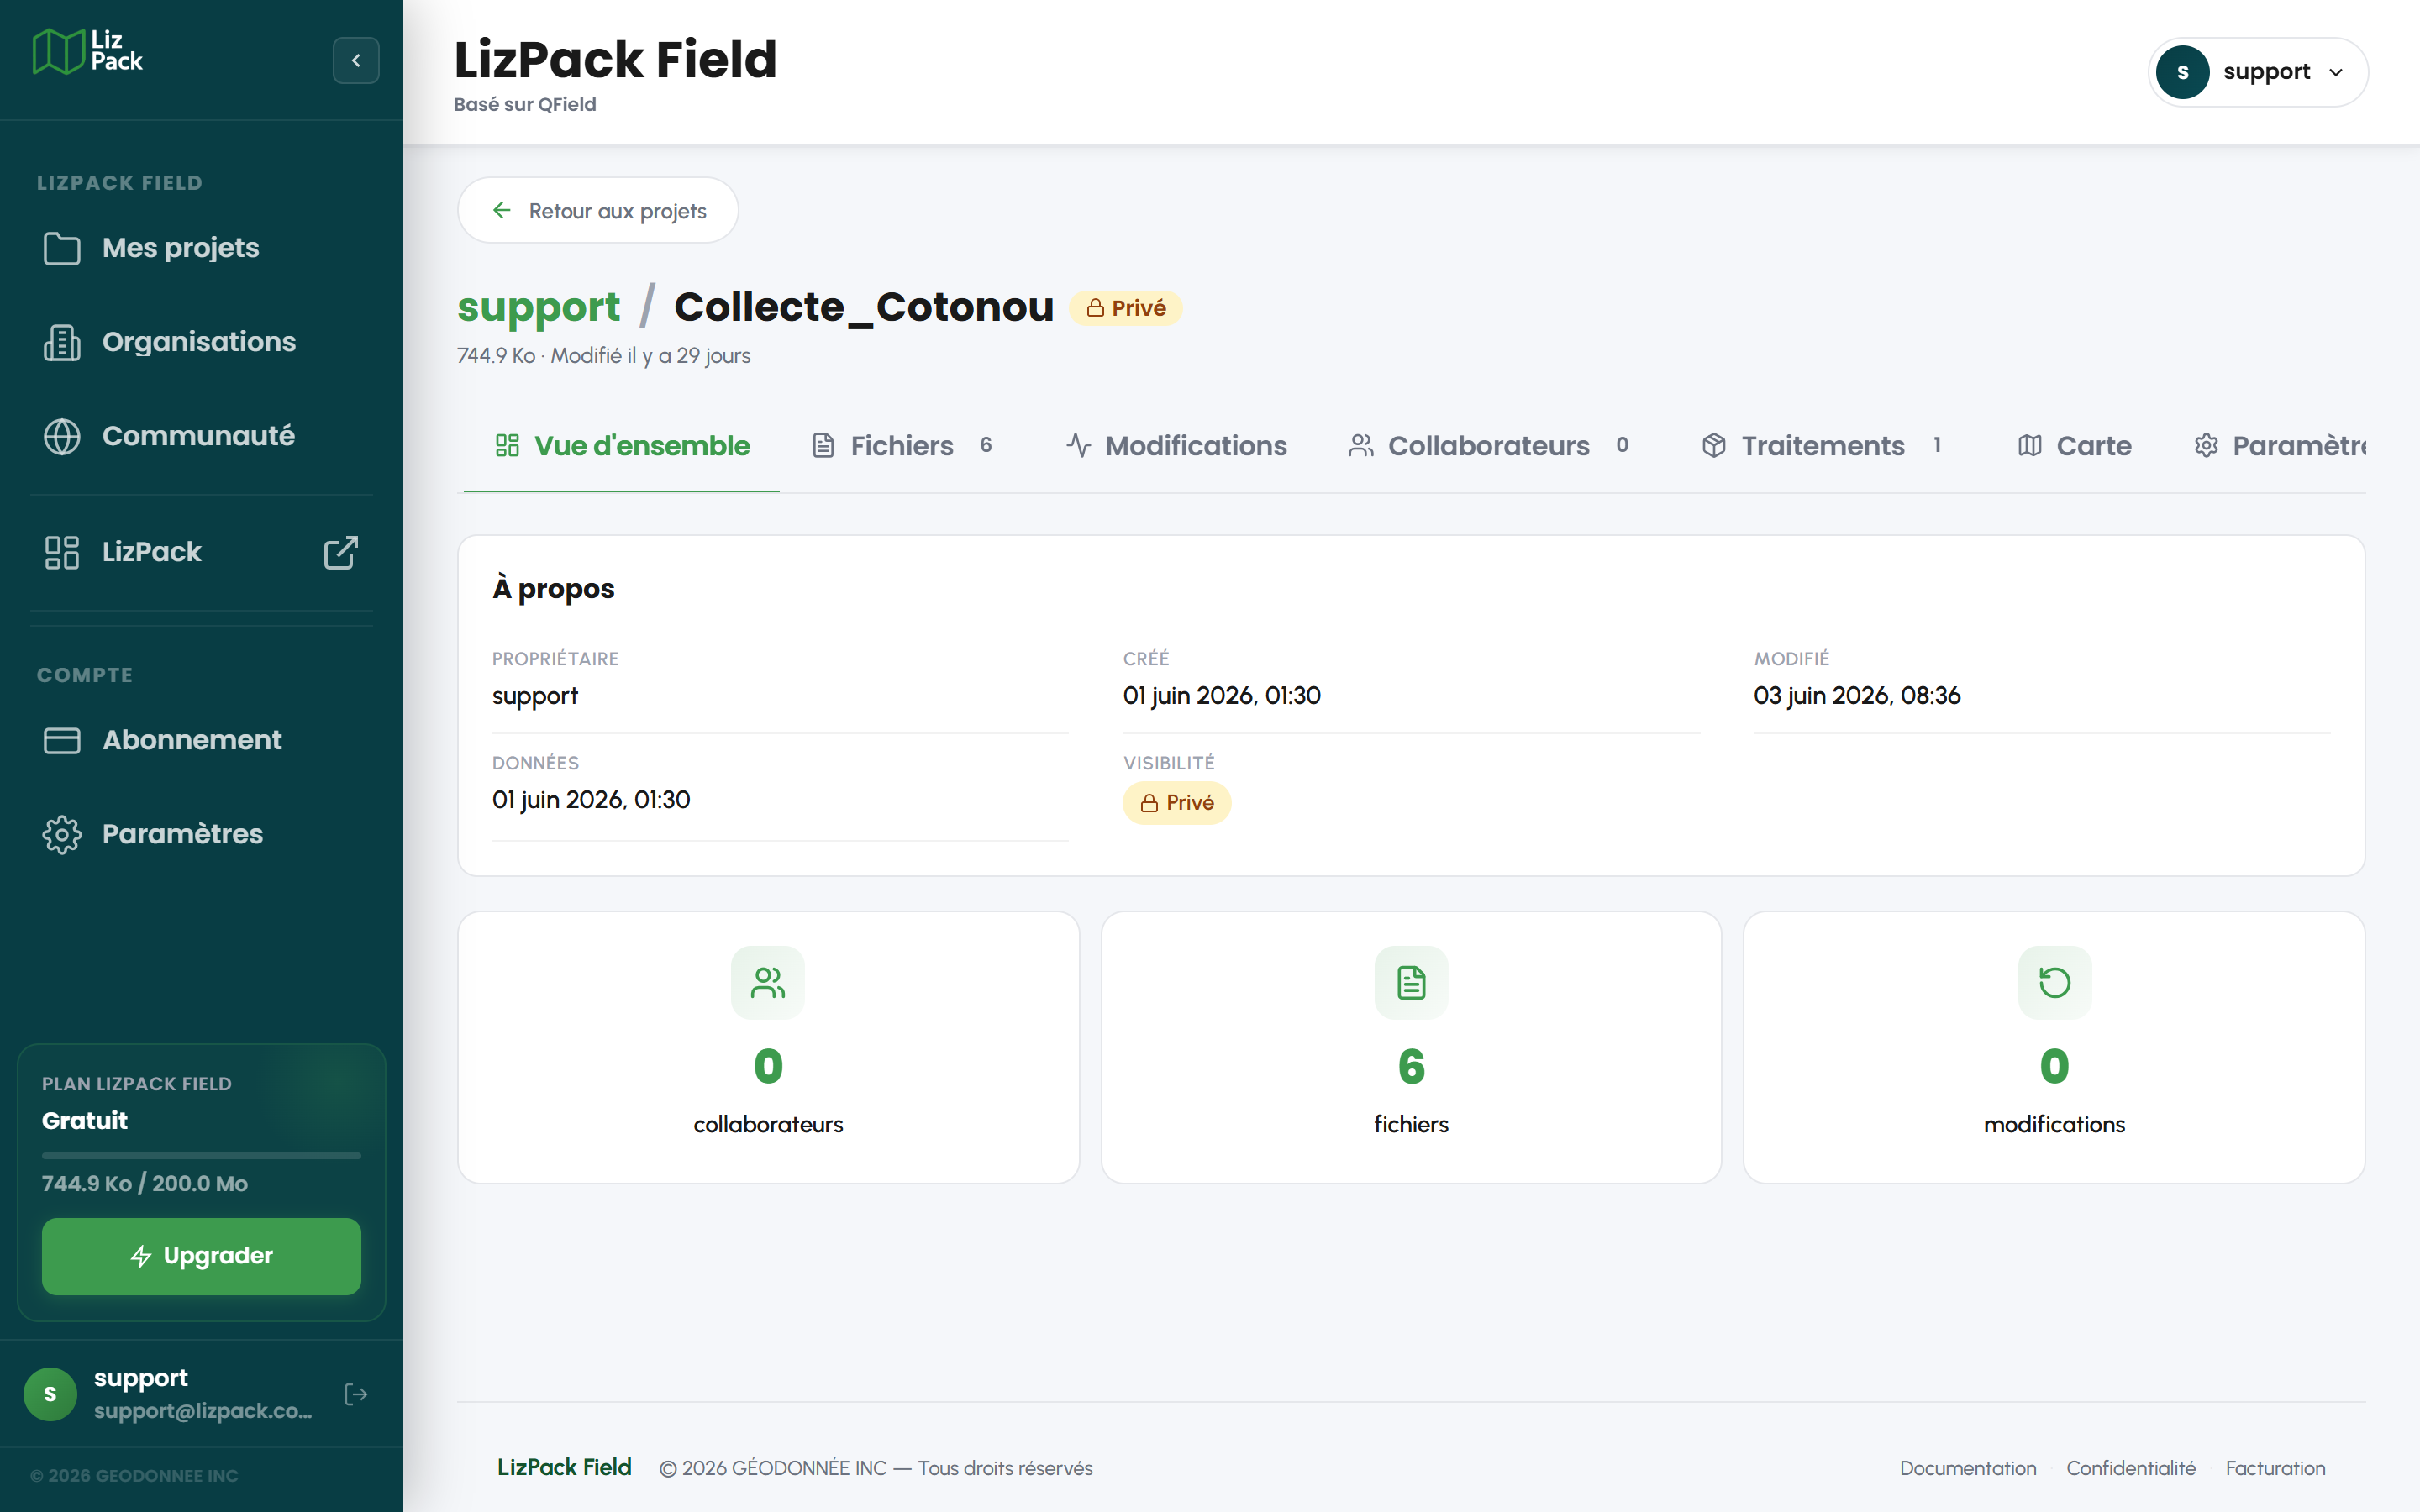Click the dark support avatar in header
2420x1512 pixels.
pyautogui.click(x=2183, y=72)
